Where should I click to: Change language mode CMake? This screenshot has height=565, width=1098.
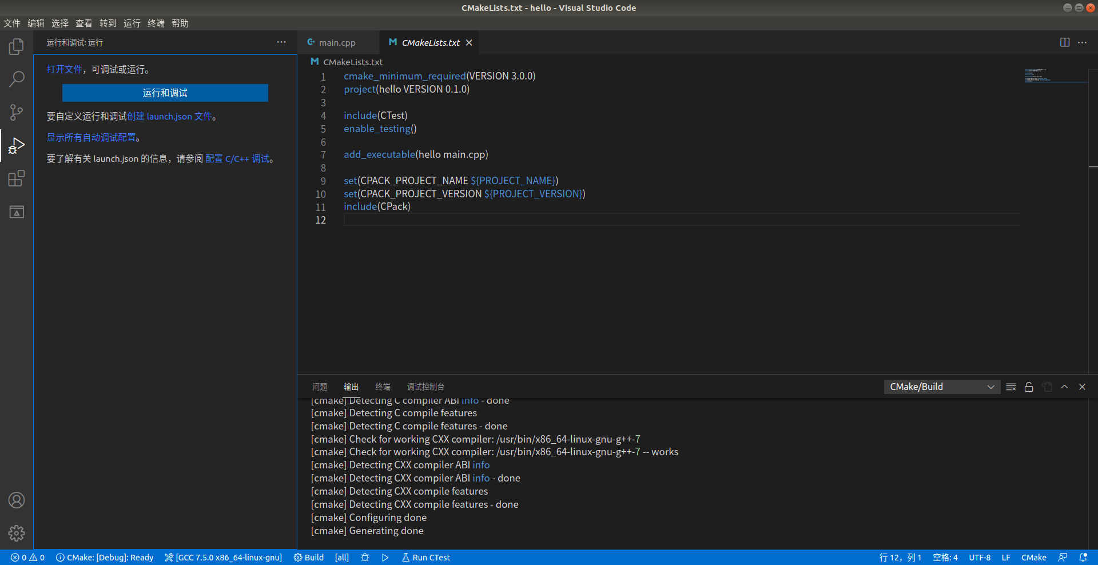point(1034,558)
